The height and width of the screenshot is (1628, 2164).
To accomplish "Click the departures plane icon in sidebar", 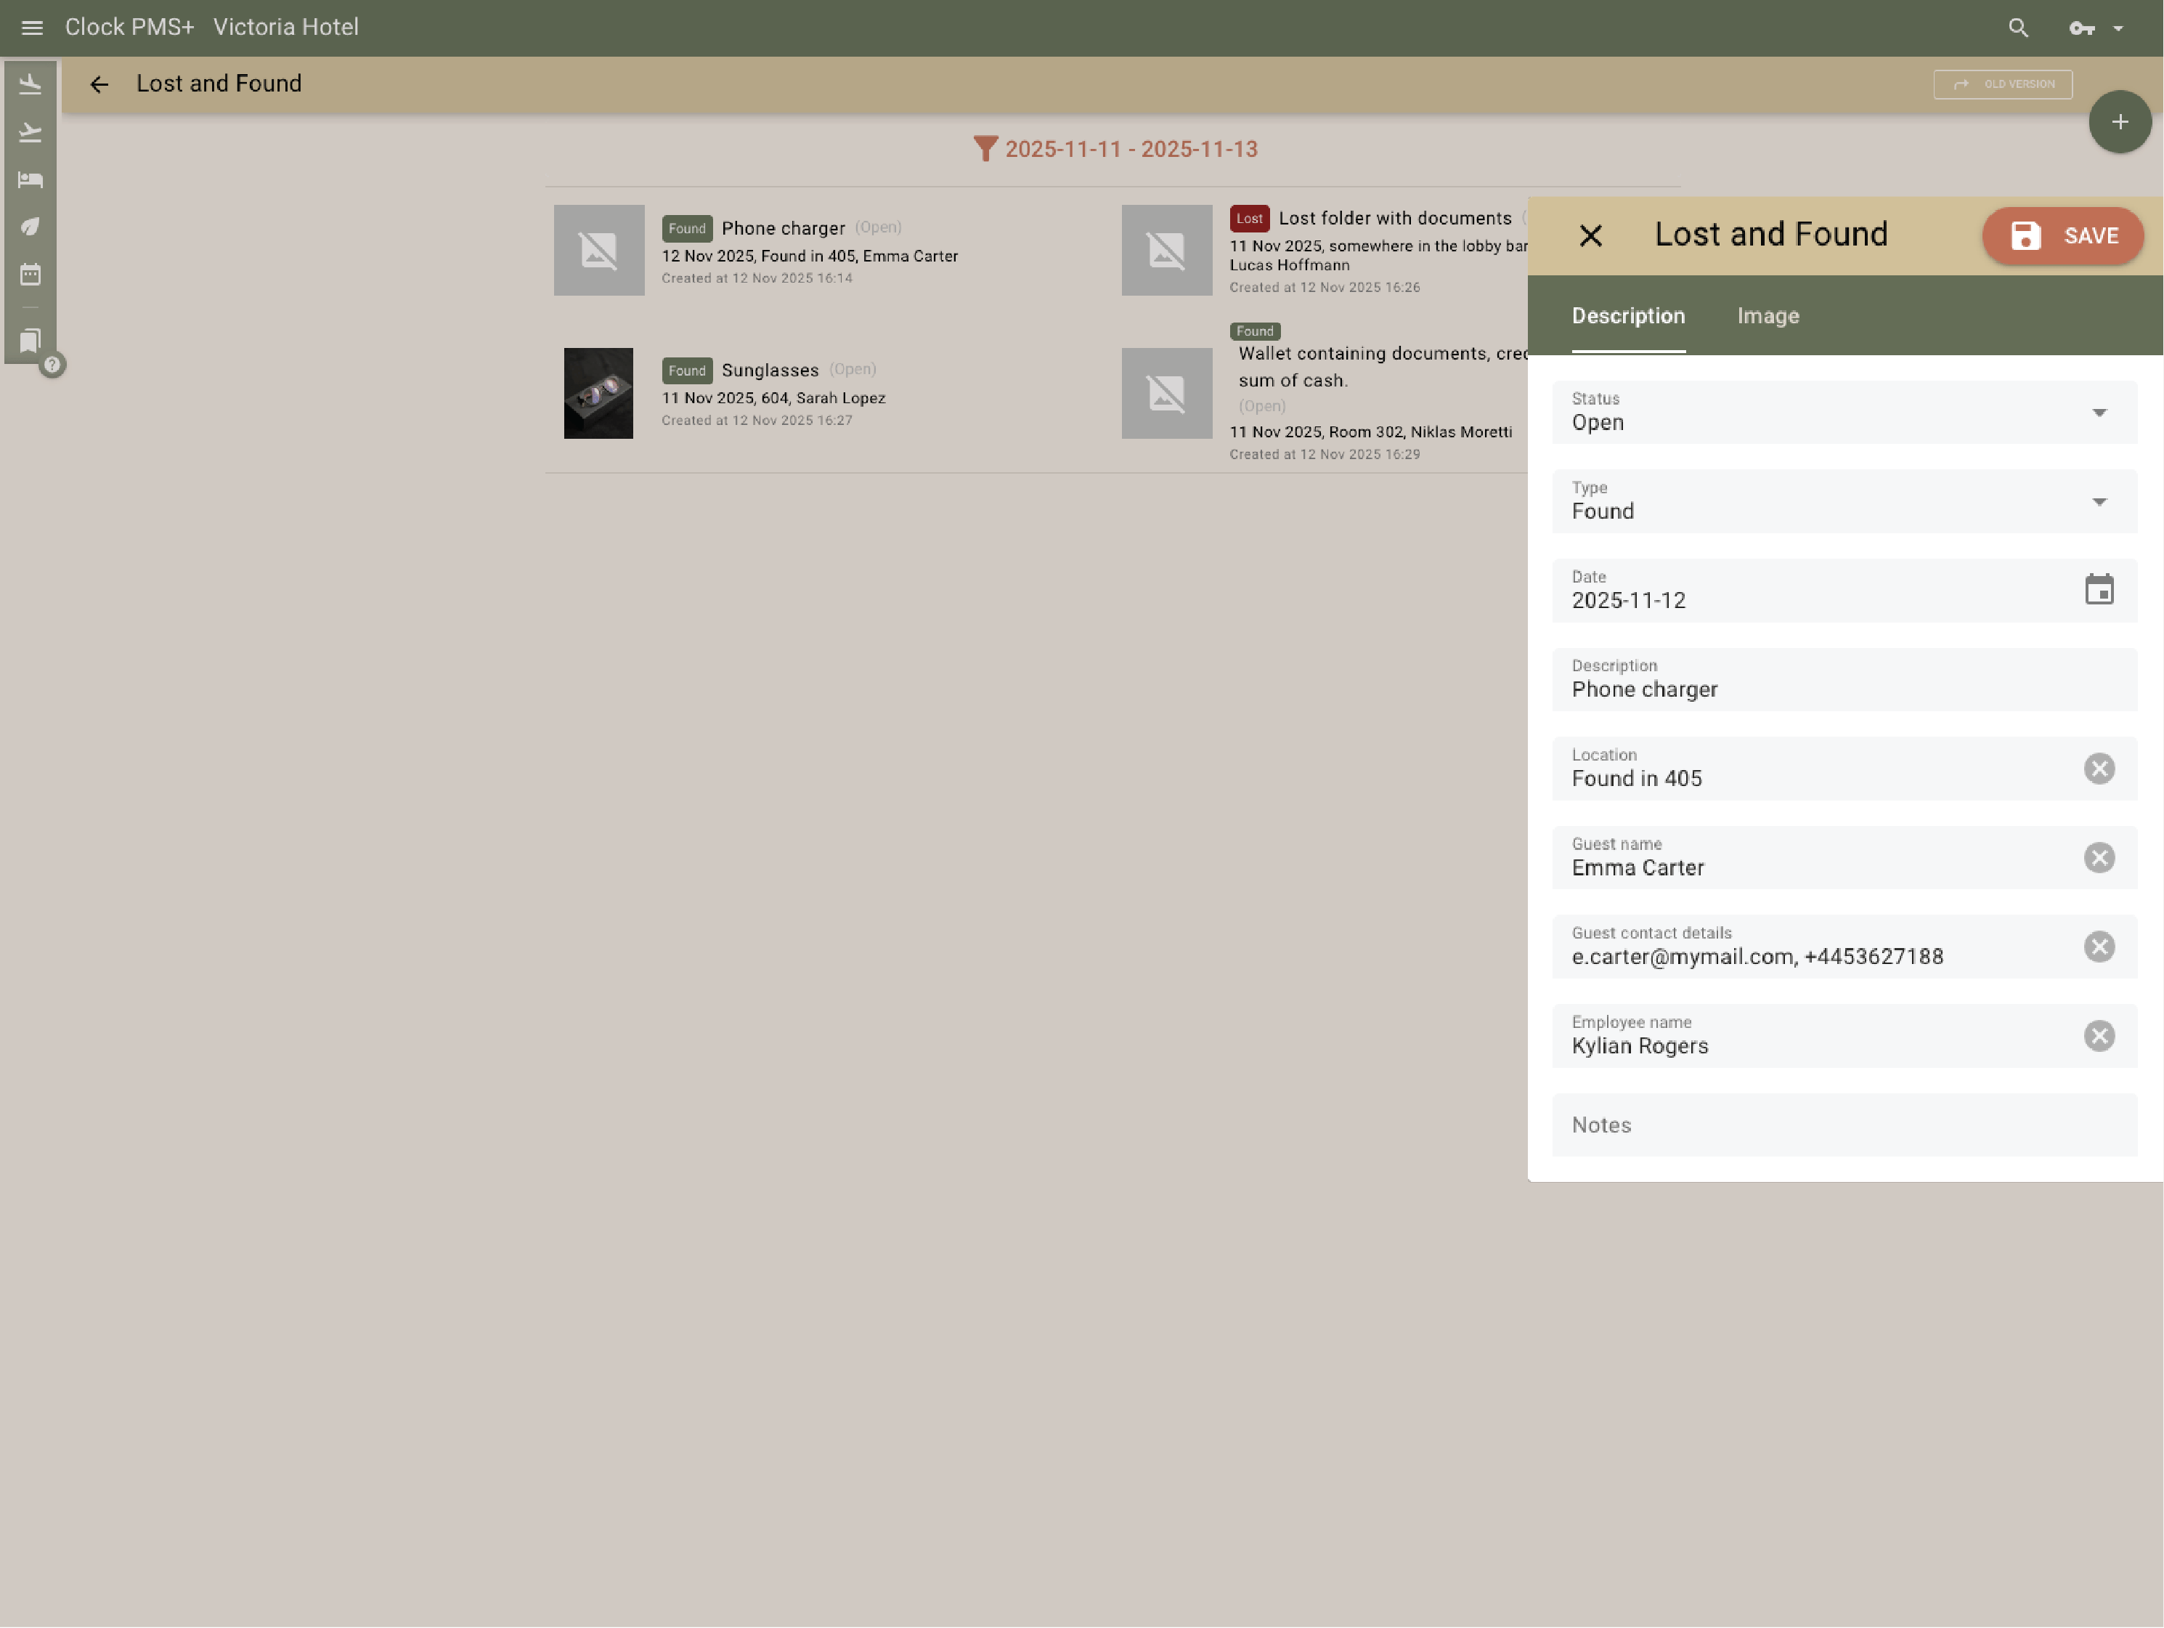I will pyautogui.click(x=30, y=132).
